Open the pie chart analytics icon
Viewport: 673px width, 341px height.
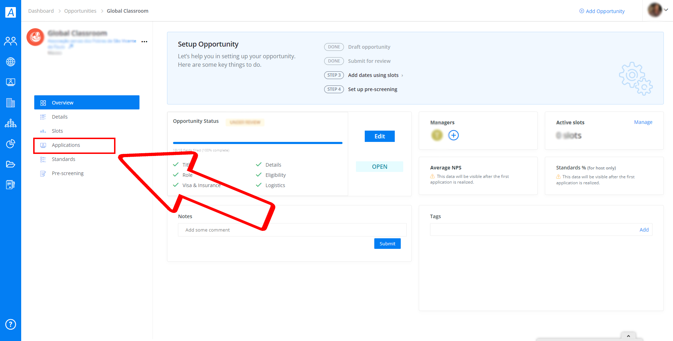(11, 144)
